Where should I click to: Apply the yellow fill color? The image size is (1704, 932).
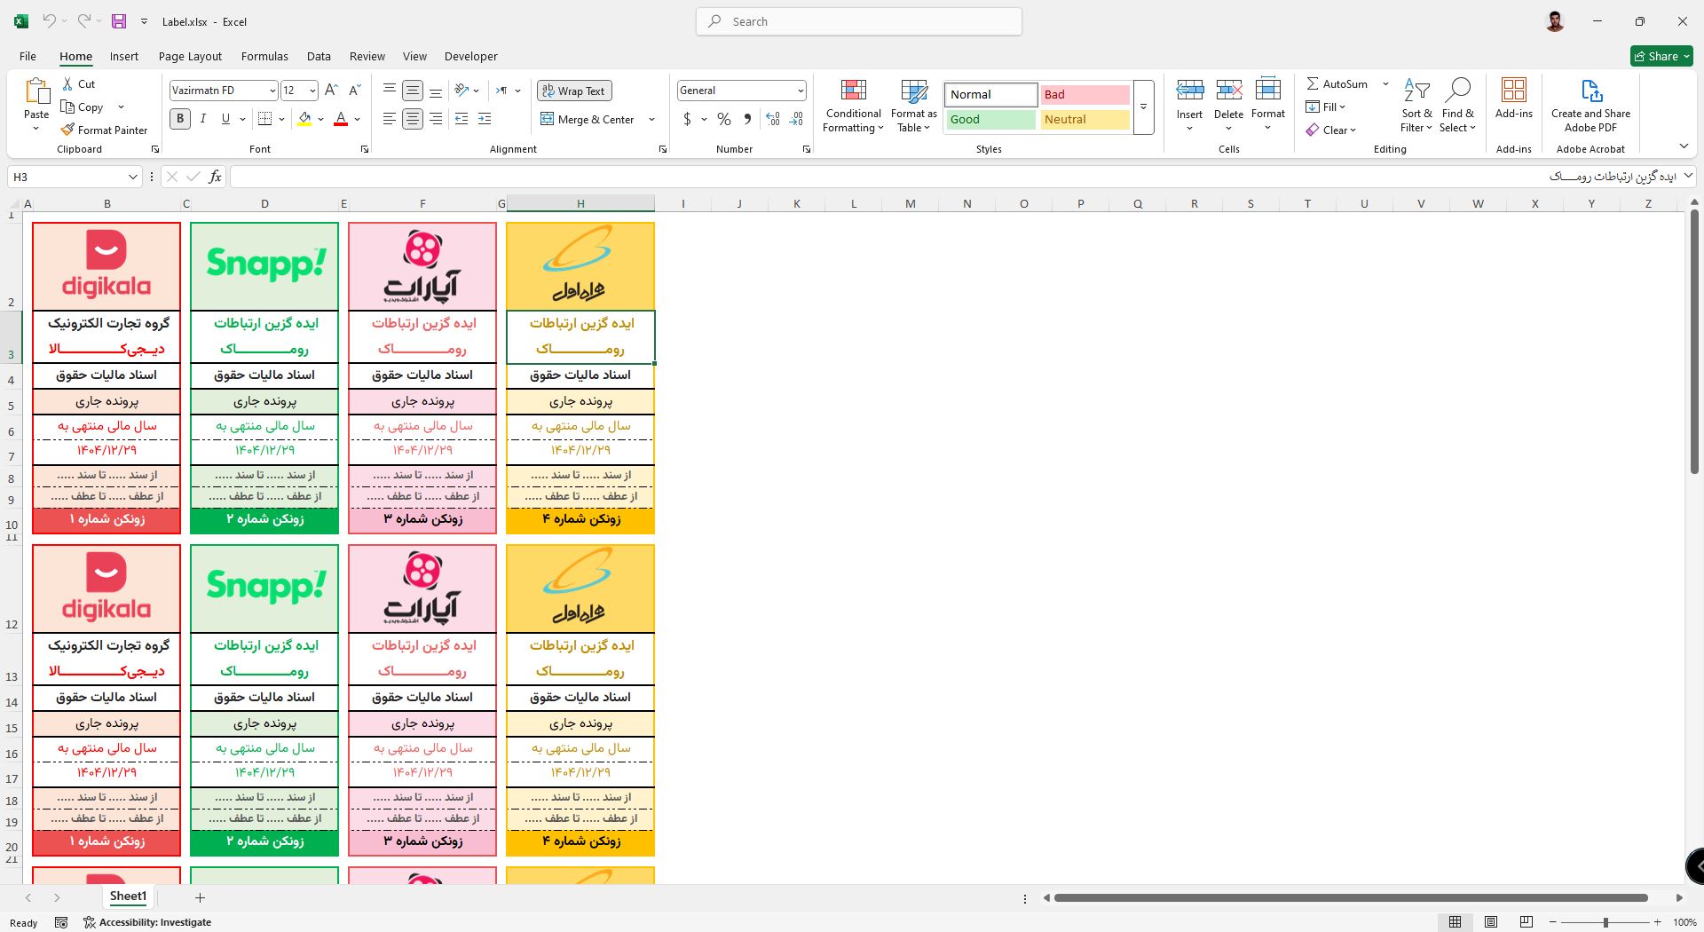(304, 119)
